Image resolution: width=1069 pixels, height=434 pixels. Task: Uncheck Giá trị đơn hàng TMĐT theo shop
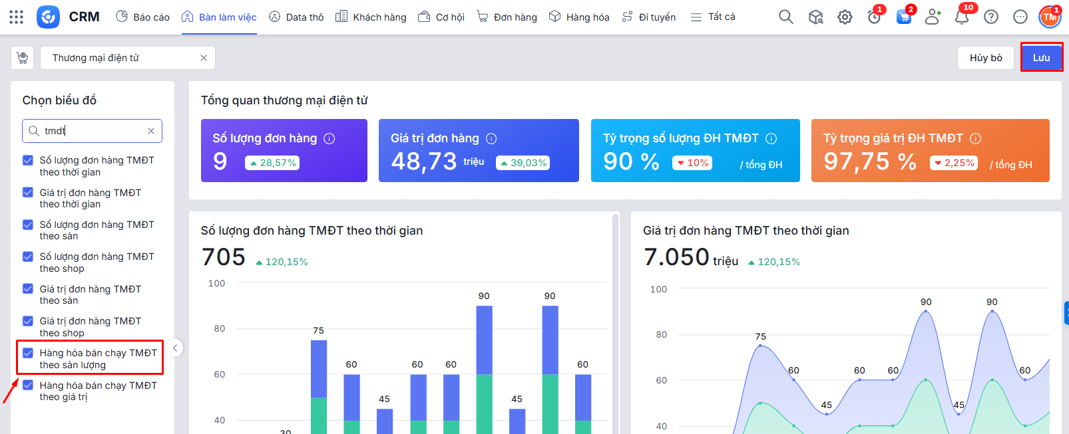28,321
